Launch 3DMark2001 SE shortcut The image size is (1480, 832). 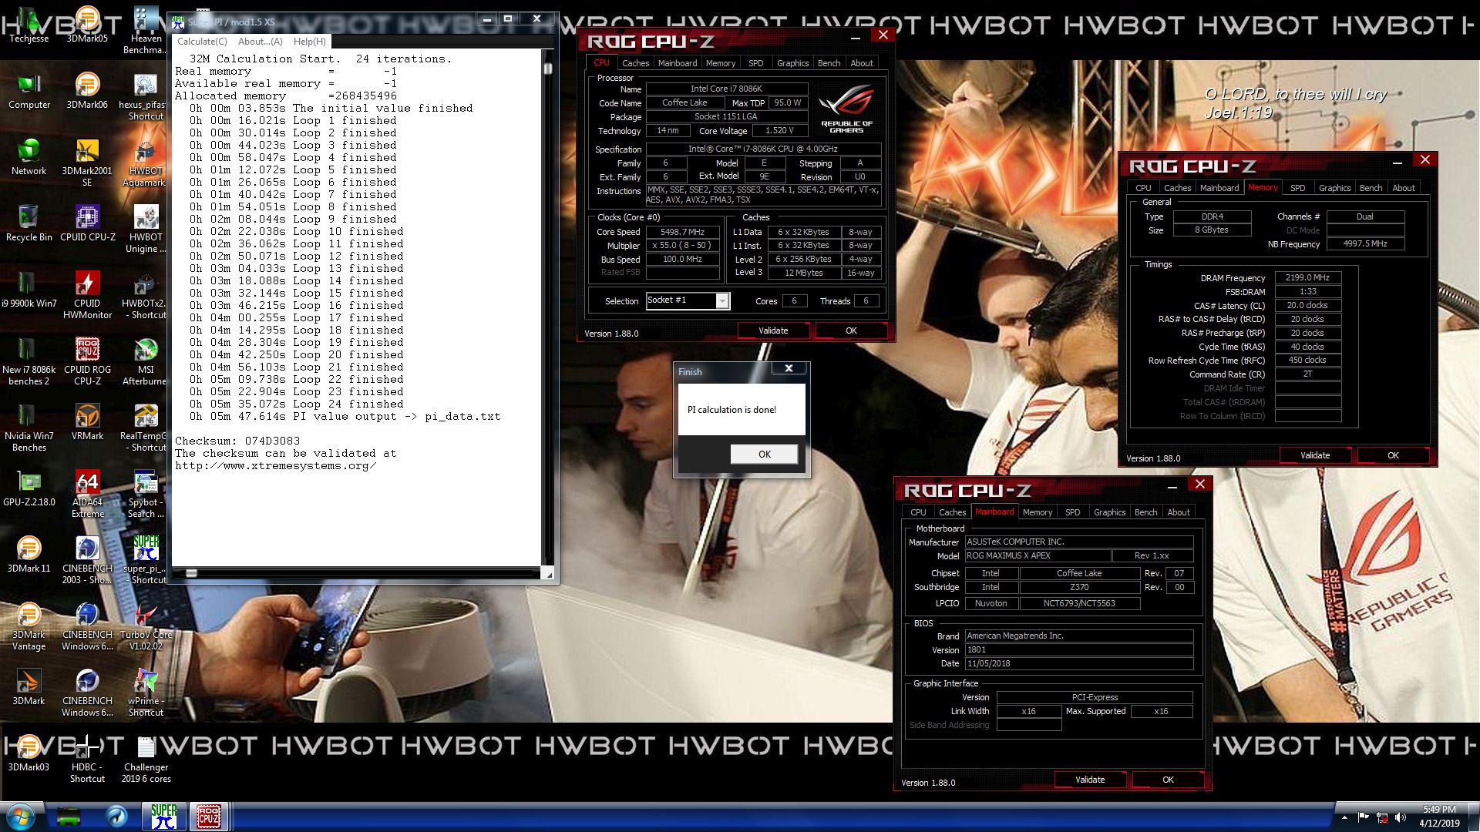click(87, 163)
